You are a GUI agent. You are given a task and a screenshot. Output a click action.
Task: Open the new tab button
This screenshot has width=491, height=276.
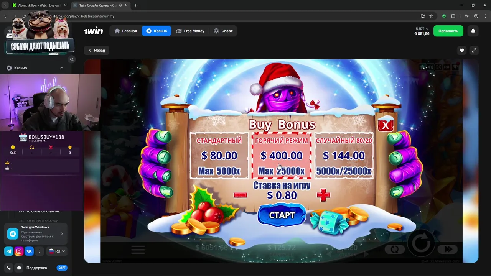point(135,5)
